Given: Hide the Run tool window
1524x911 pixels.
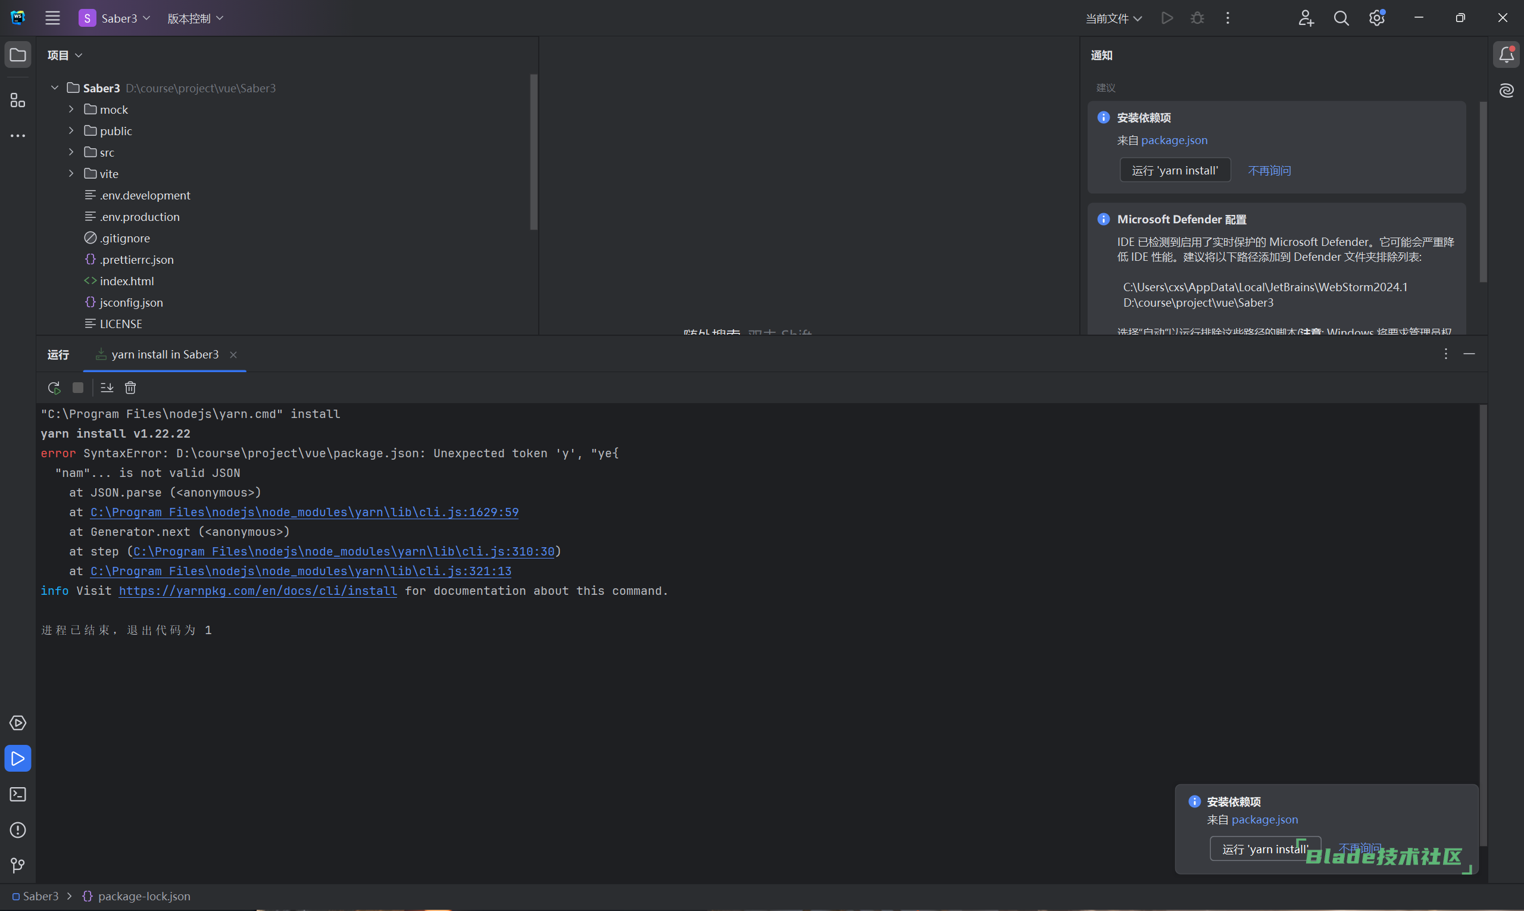Looking at the screenshot, I should pyautogui.click(x=1469, y=354).
